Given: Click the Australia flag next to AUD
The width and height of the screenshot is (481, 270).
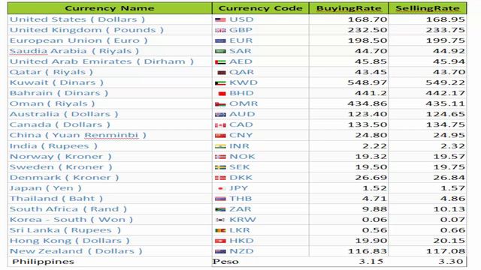Looking at the screenshot, I should pos(220,115).
